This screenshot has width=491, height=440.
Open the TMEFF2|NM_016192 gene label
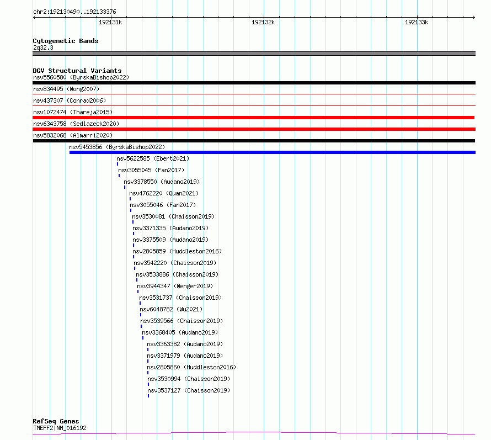click(x=60, y=428)
